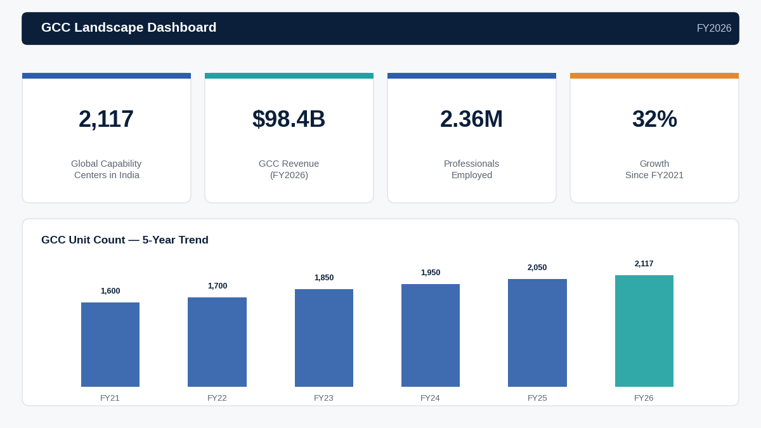Select the FY23 bar in the chart
The width and height of the screenshot is (761, 428).
click(x=324, y=338)
